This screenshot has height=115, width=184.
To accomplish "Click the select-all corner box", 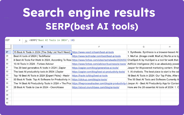I will coord(8,47).
